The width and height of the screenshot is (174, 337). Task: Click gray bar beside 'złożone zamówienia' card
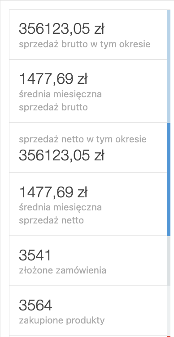point(169,261)
